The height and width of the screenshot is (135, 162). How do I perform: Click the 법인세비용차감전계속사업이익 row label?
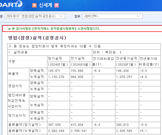click(x=18, y=101)
